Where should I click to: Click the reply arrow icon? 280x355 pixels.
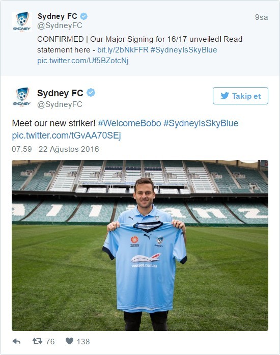(16, 341)
